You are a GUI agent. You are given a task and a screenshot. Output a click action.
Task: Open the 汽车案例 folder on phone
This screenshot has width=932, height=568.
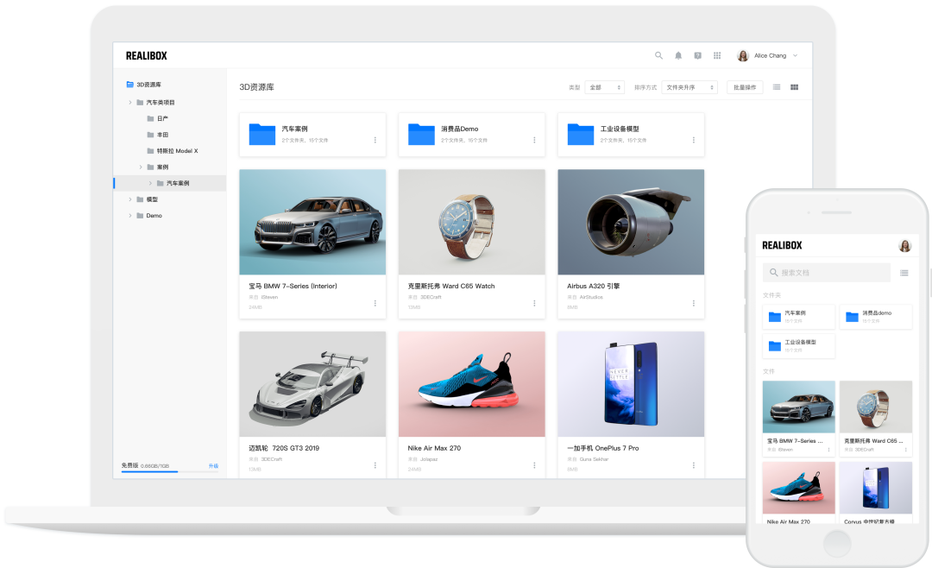pos(799,317)
